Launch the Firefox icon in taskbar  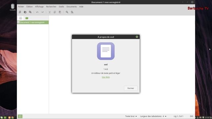(x=10, y=118)
